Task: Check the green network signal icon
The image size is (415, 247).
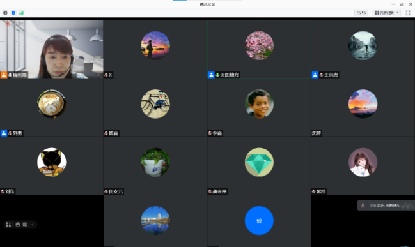Action: pos(21,13)
